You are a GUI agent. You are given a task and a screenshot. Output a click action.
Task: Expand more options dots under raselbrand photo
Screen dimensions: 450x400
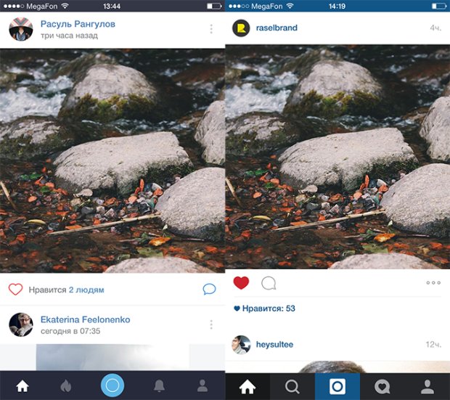coord(433,283)
